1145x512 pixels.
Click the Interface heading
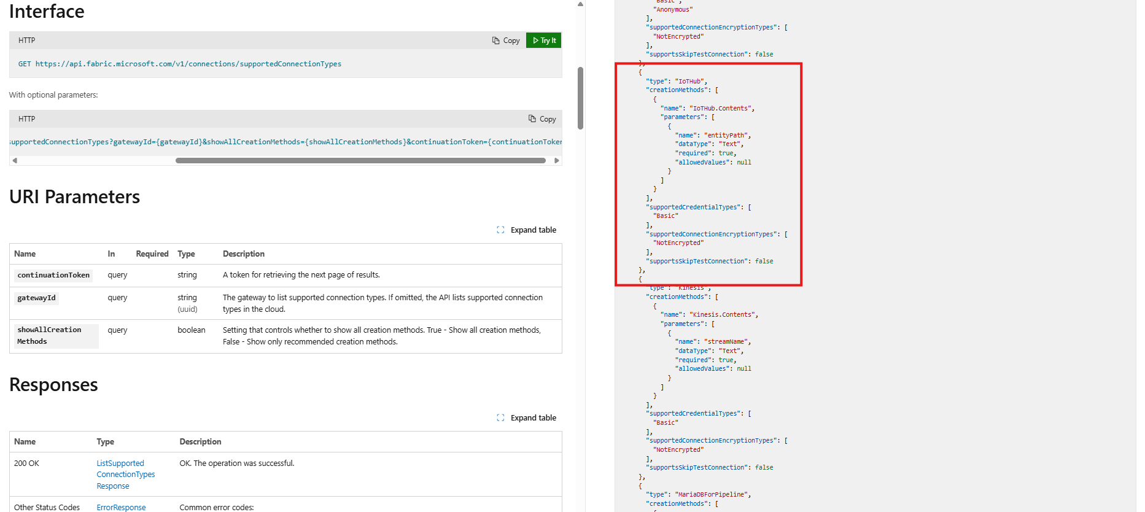pos(47,12)
